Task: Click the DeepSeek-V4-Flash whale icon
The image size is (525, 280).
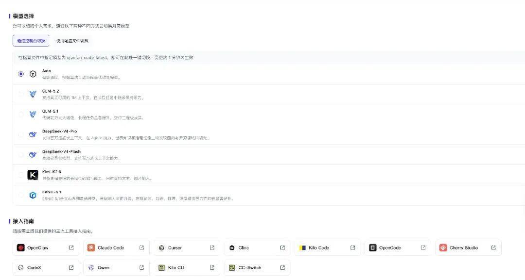Action: coord(33,155)
